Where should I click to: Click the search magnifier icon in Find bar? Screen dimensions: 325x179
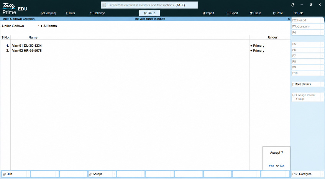(104, 5)
